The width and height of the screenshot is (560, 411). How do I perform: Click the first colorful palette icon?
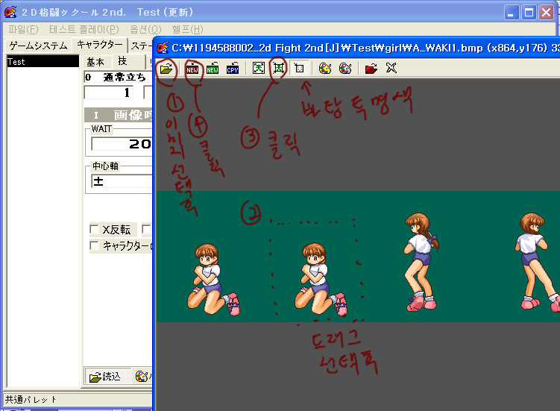[324, 69]
